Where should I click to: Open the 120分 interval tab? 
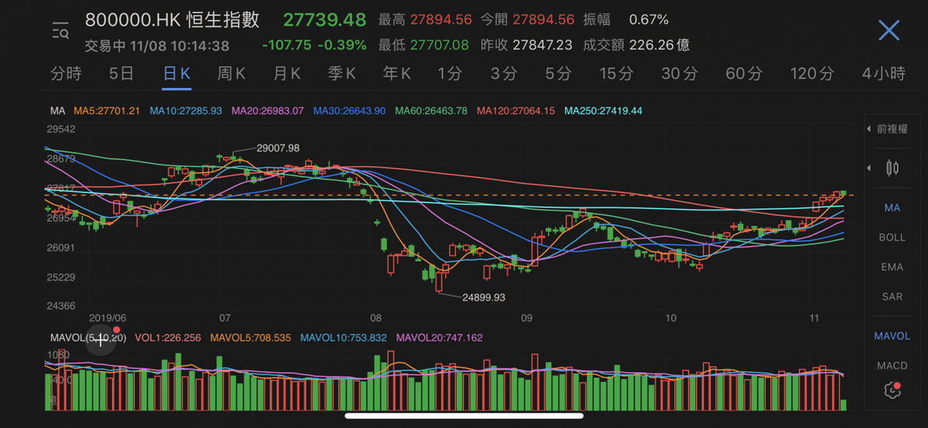click(x=812, y=74)
